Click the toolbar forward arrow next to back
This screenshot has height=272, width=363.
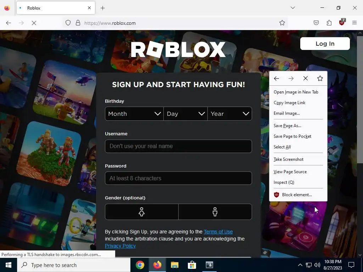pyautogui.click(x=21, y=23)
